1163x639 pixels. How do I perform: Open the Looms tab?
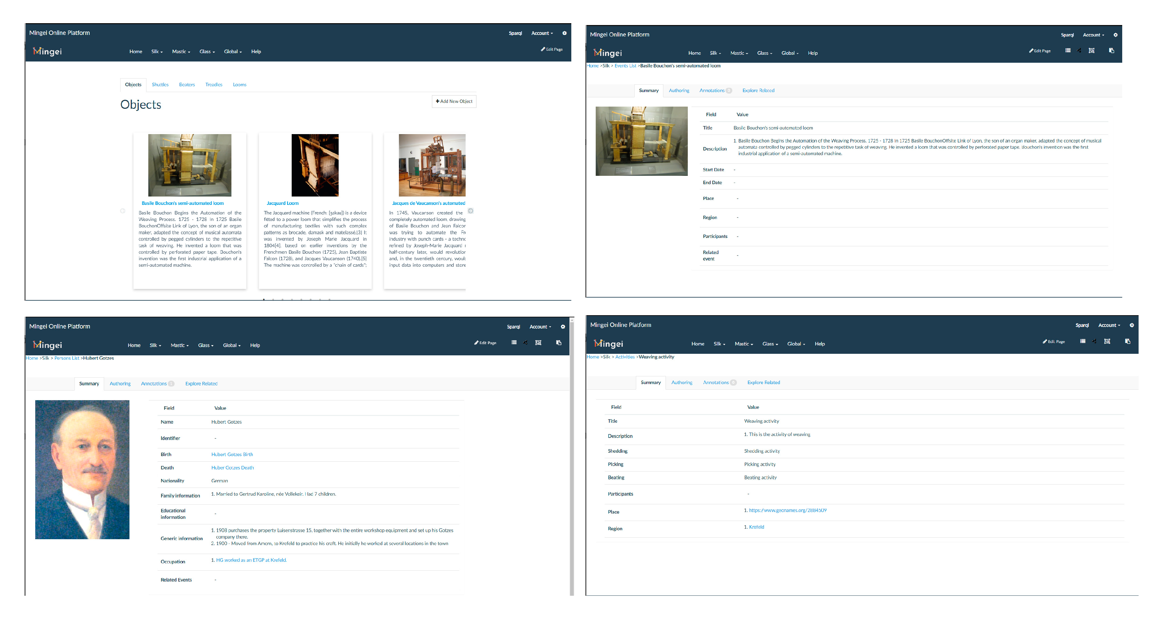[239, 84]
